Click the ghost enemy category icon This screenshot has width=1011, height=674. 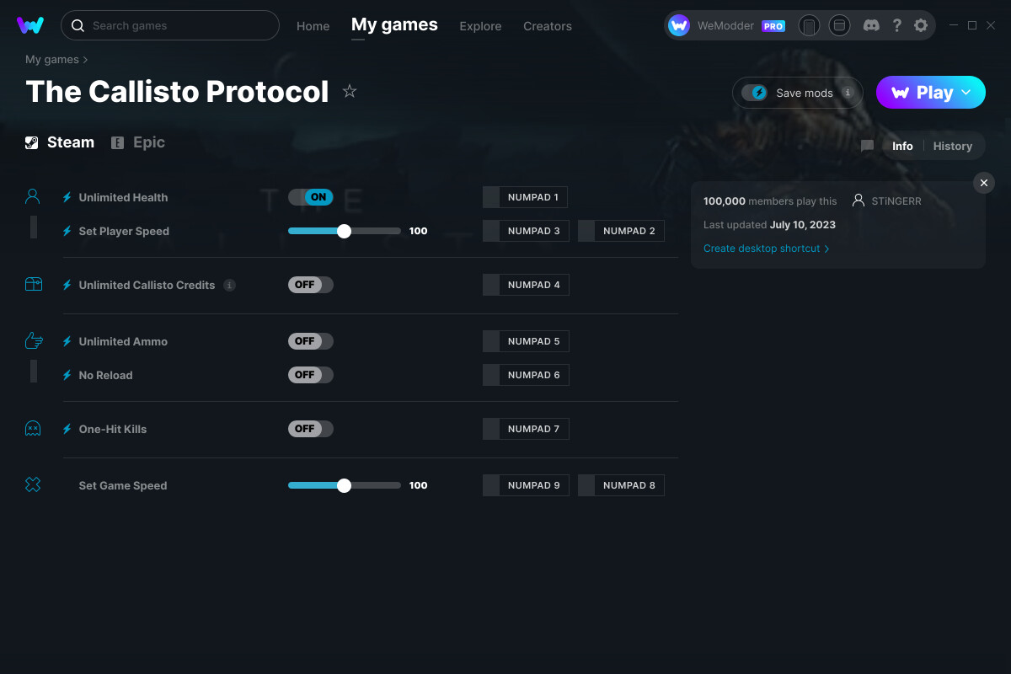[32, 428]
